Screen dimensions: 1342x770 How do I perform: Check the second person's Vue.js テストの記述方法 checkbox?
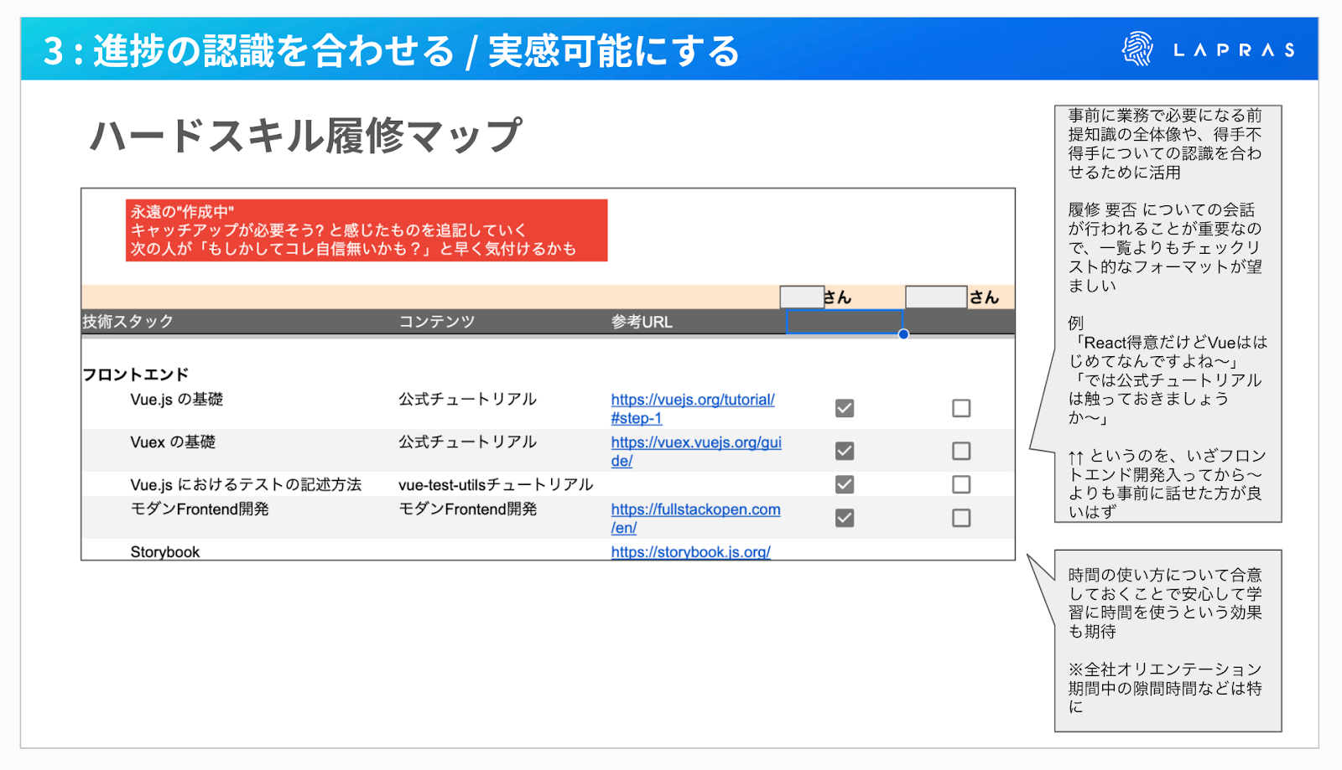[961, 484]
